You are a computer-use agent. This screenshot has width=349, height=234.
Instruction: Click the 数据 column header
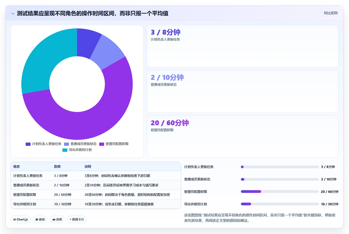pyautogui.click(x=57, y=167)
